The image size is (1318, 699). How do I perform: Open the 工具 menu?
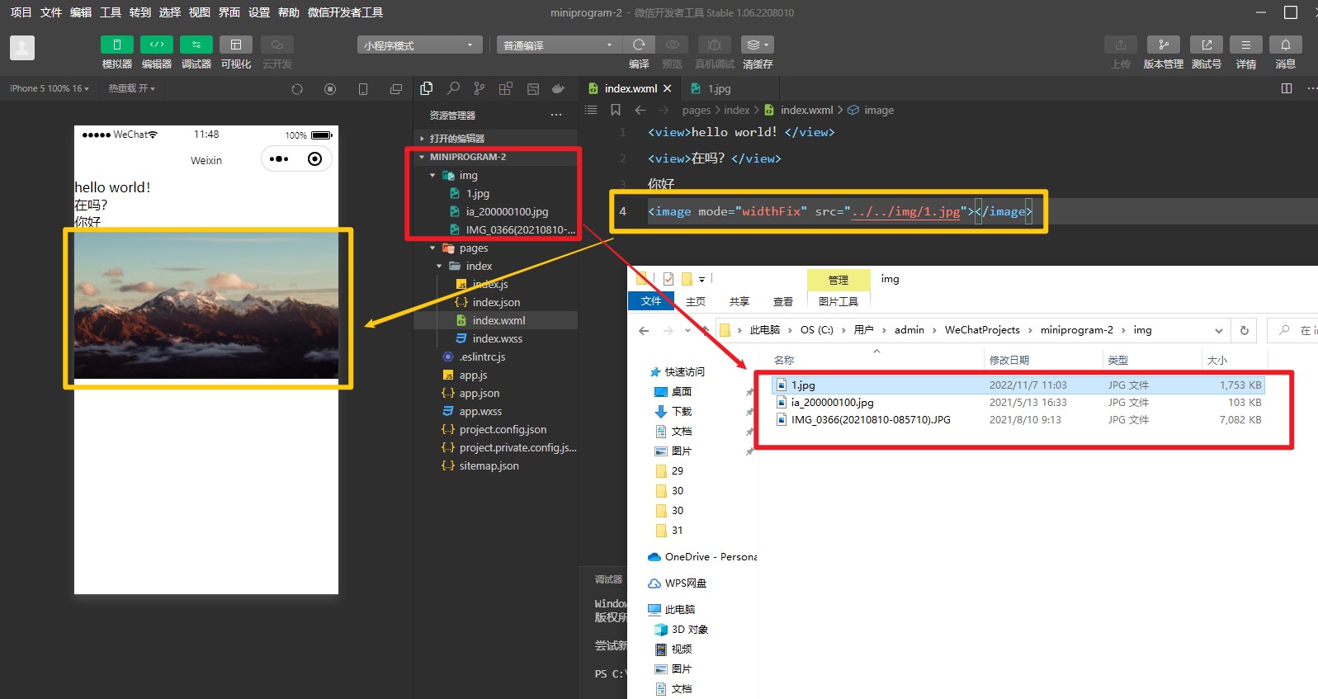(110, 12)
